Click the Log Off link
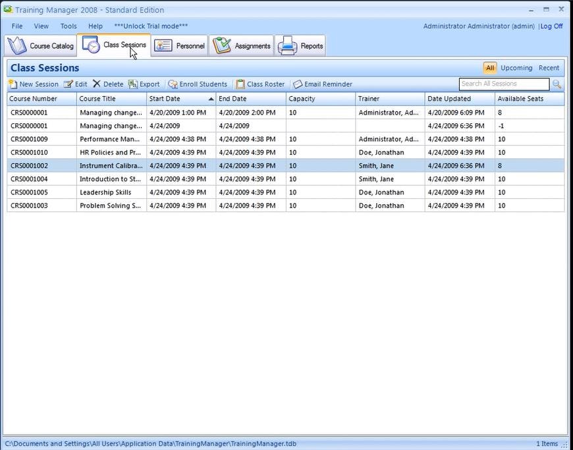This screenshot has height=450, width=573. [x=551, y=26]
